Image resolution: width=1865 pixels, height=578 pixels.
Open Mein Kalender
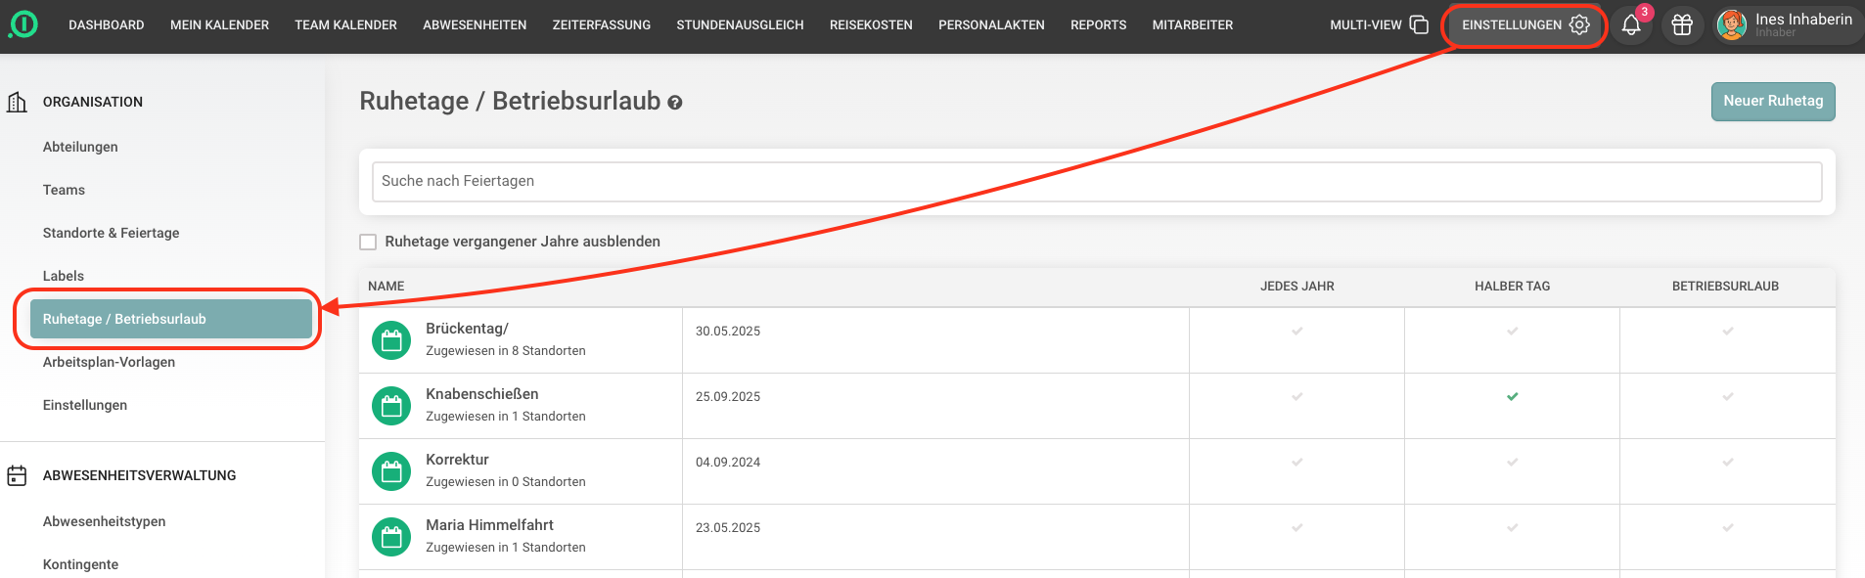click(219, 25)
